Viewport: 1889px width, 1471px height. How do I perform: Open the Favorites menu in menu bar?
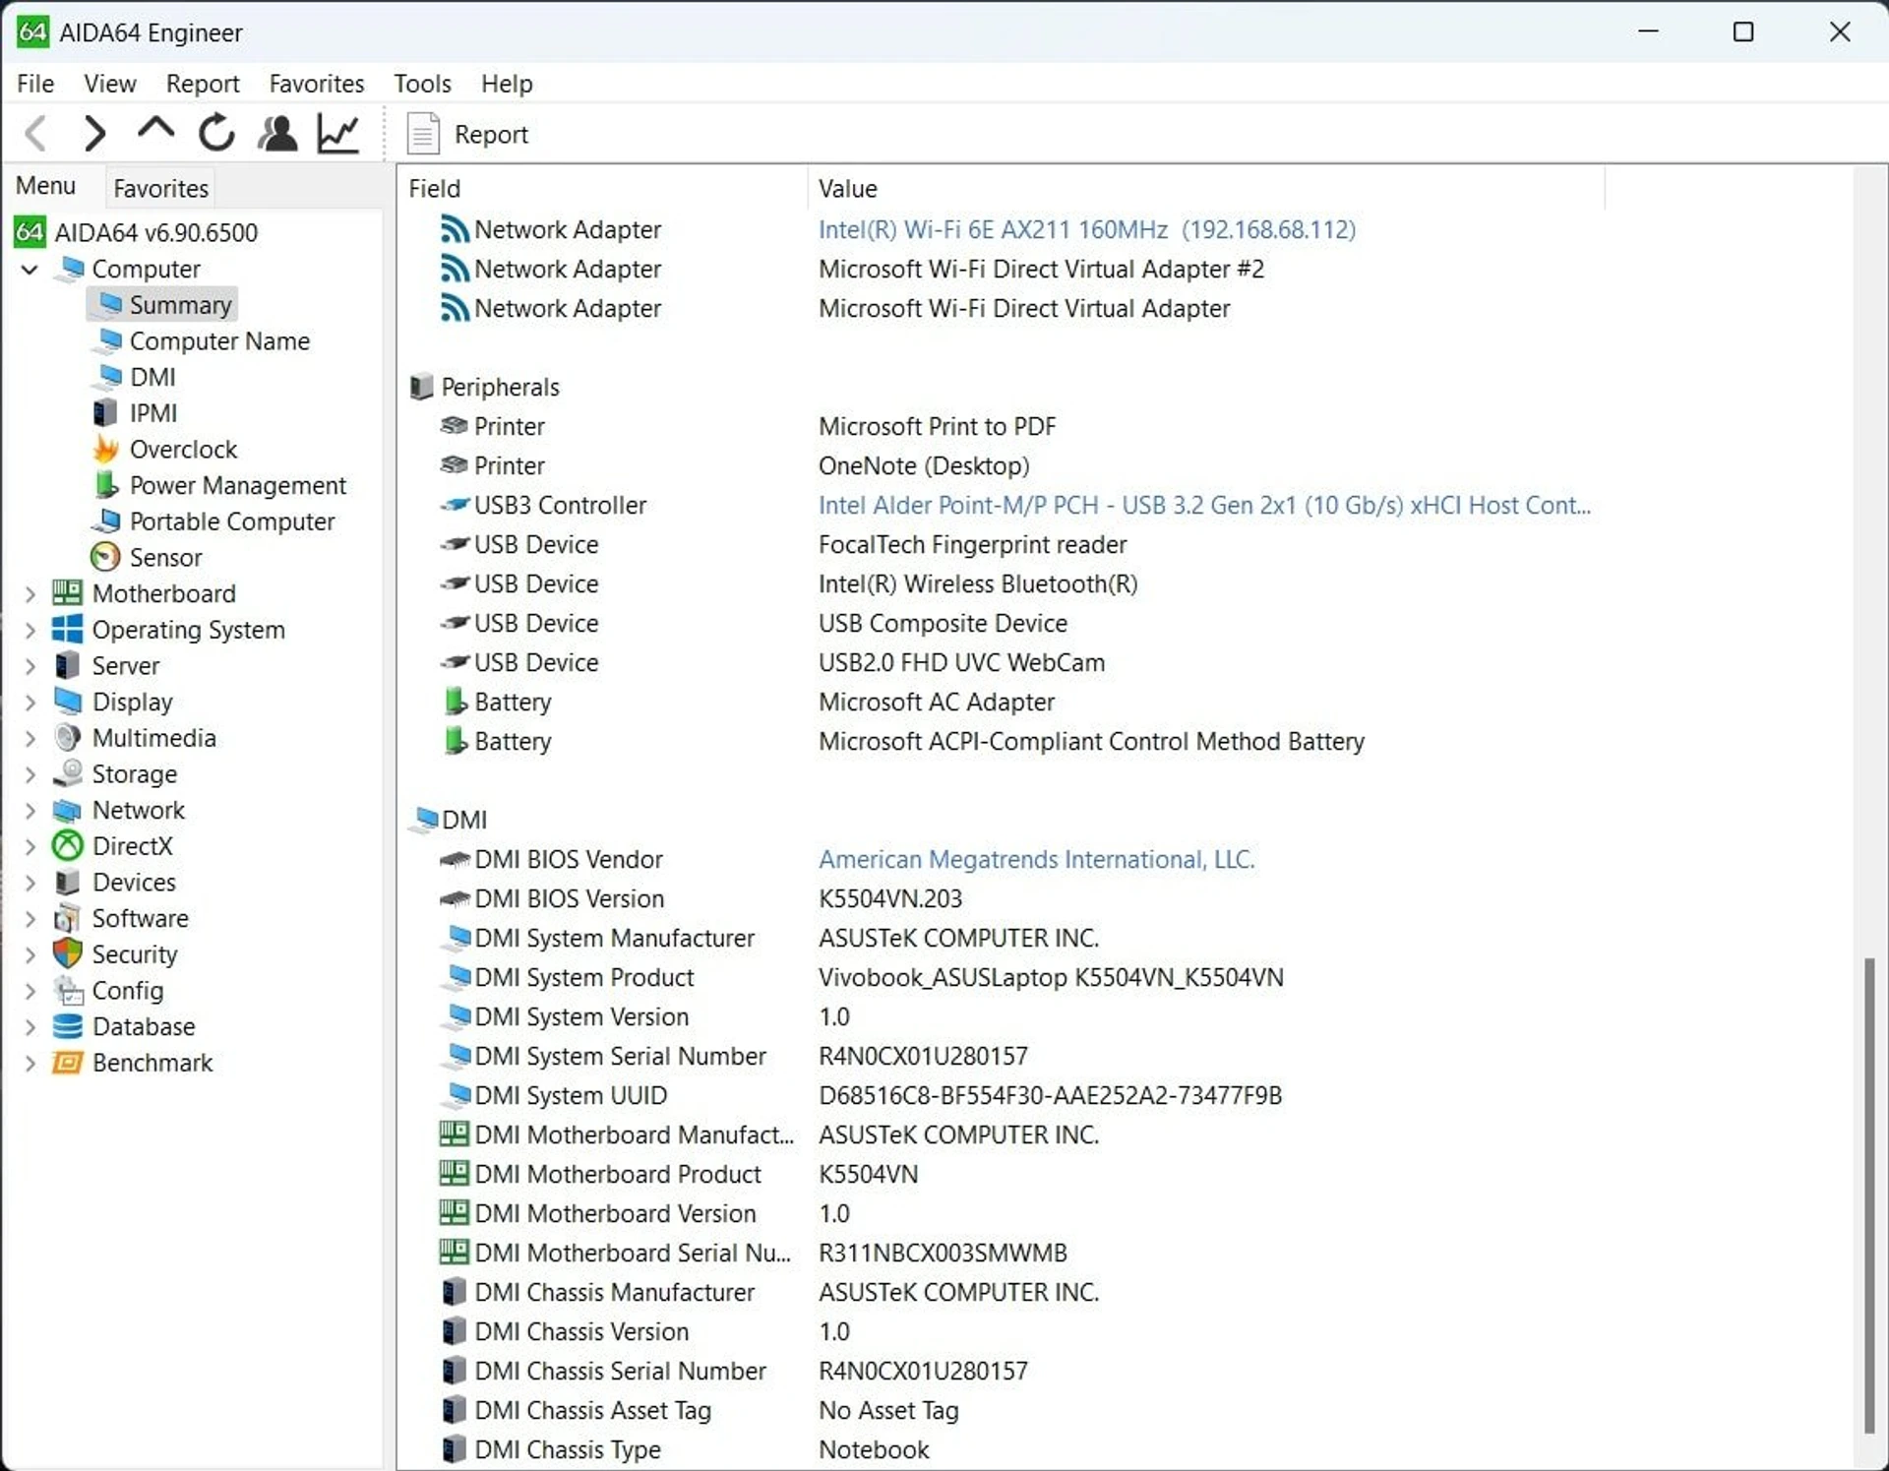pyautogui.click(x=317, y=84)
